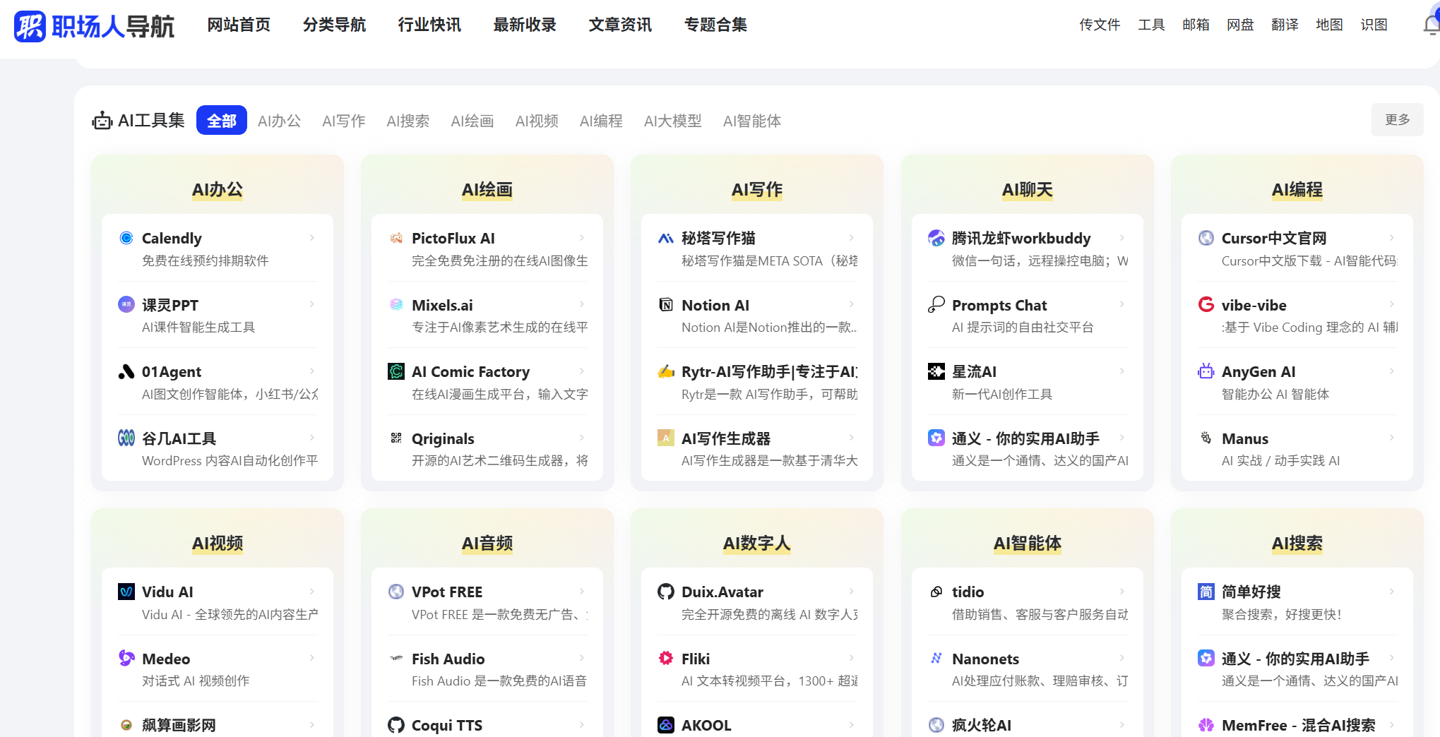Click the 谷几AI工具 icon
The width and height of the screenshot is (1440, 737).
126,438
